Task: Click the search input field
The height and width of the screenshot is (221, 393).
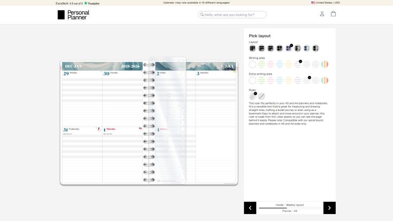Action: [x=234, y=15]
